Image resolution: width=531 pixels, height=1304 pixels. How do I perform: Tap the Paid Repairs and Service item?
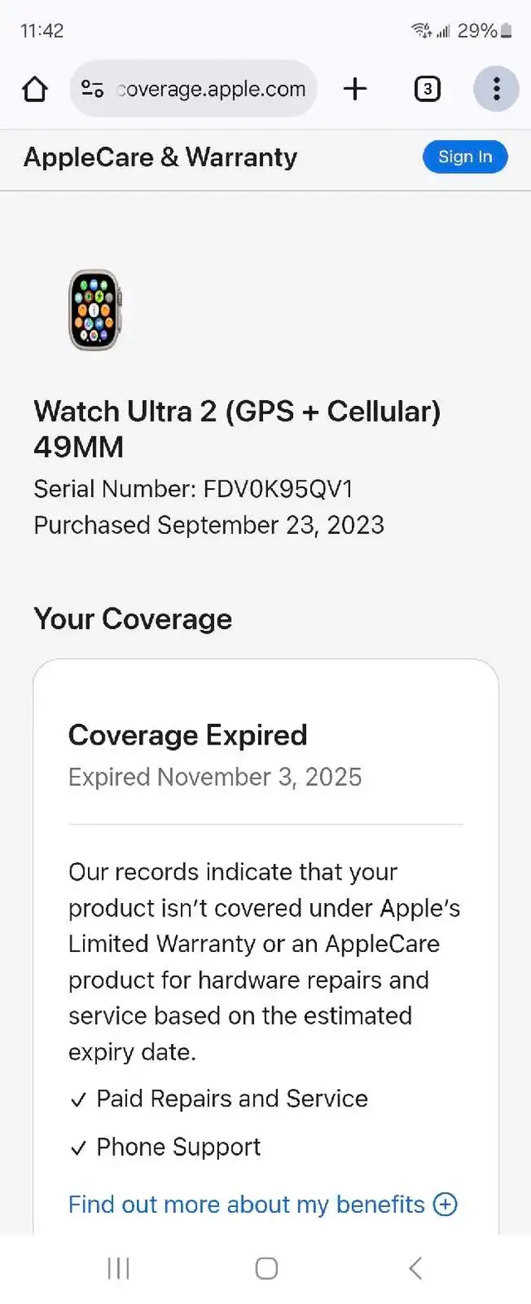click(x=231, y=1099)
